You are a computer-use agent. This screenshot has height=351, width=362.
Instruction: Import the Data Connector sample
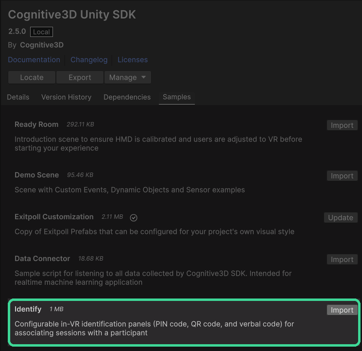coord(342,259)
